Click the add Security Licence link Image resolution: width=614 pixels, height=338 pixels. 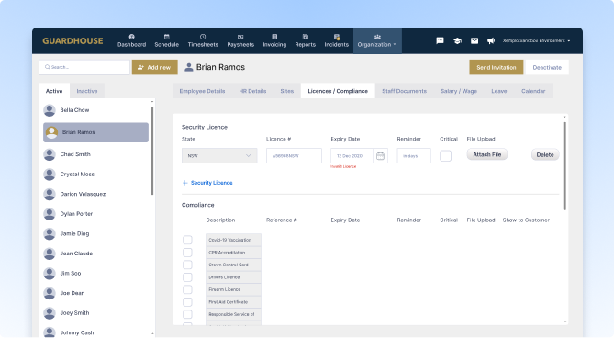point(211,183)
